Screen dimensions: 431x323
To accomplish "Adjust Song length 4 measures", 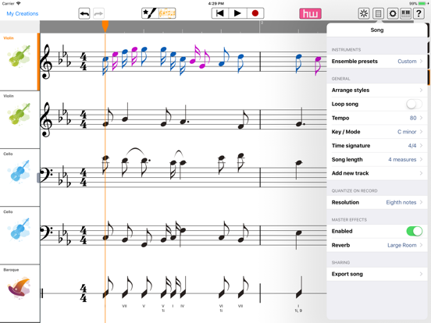I will coord(377,160).
